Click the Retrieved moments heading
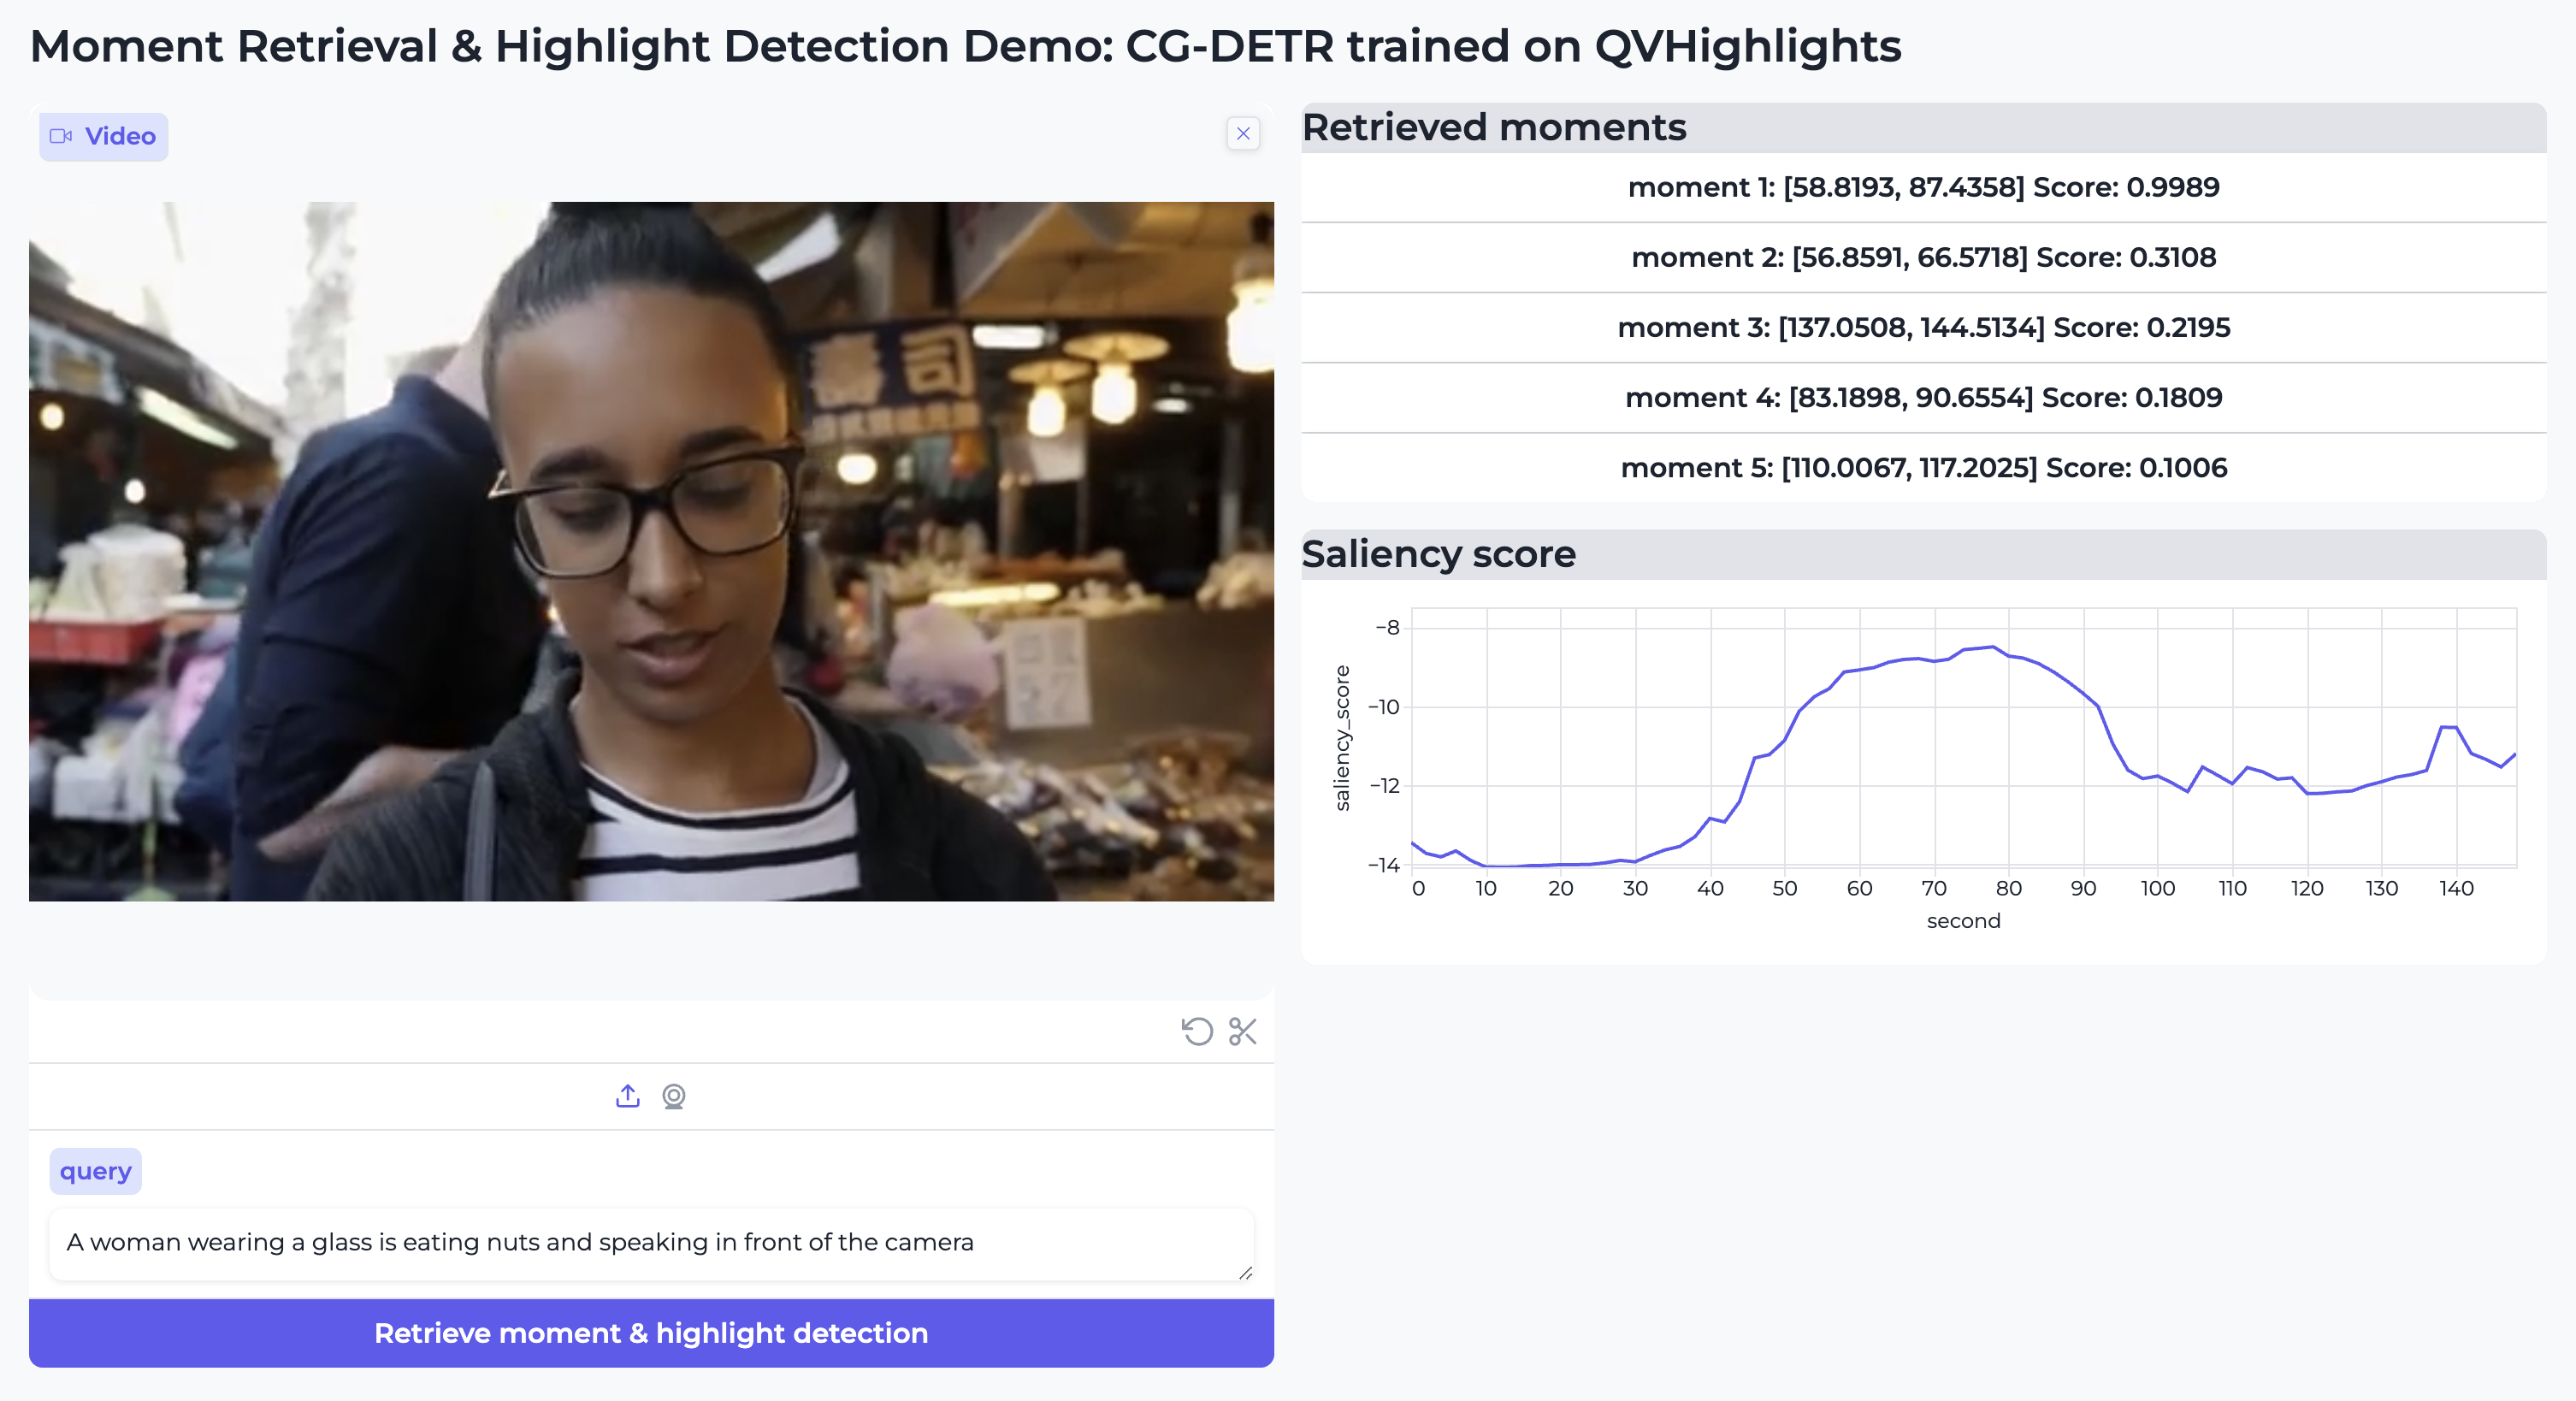The image size is (2576, 1401). (1493, 128)
